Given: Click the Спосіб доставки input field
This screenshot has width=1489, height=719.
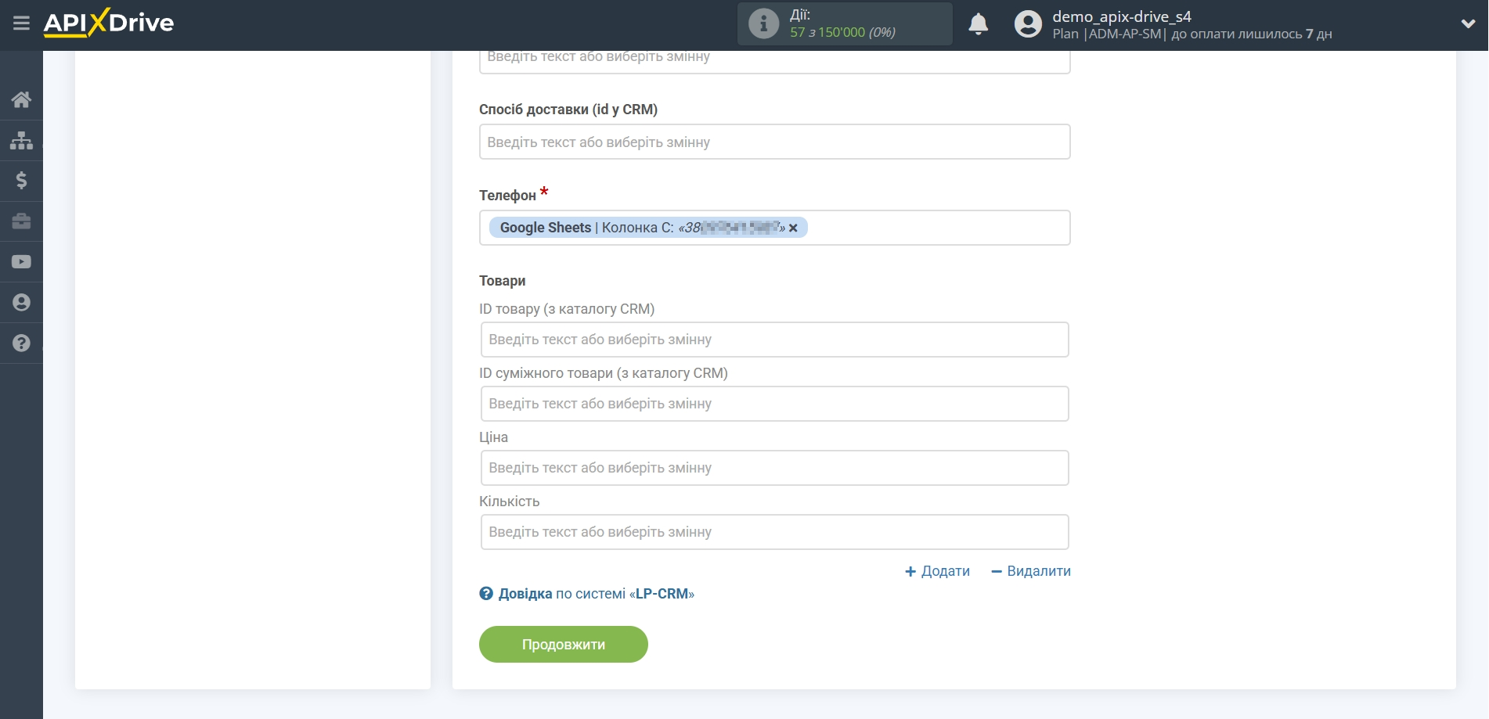Looking at the screenshot, I should tap(774, 142).
